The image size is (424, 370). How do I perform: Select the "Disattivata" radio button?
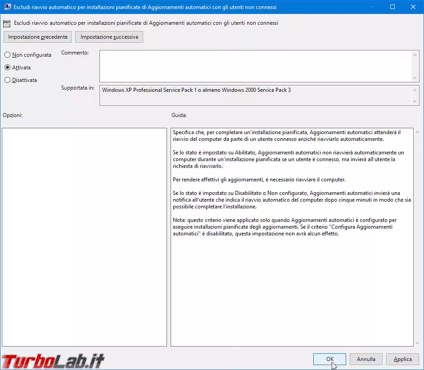[7, 80]
